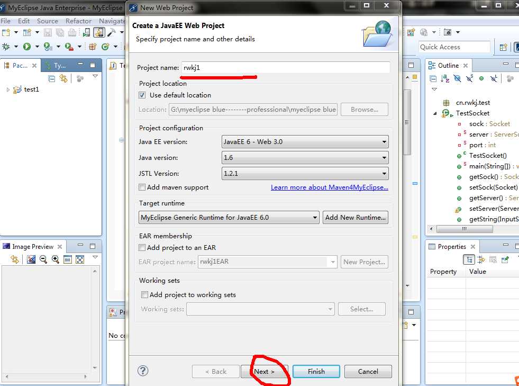Screen dimensions: 519x386
Task: Click the Debug bug icon in MyEclipse toolbar
Action: 6,47
